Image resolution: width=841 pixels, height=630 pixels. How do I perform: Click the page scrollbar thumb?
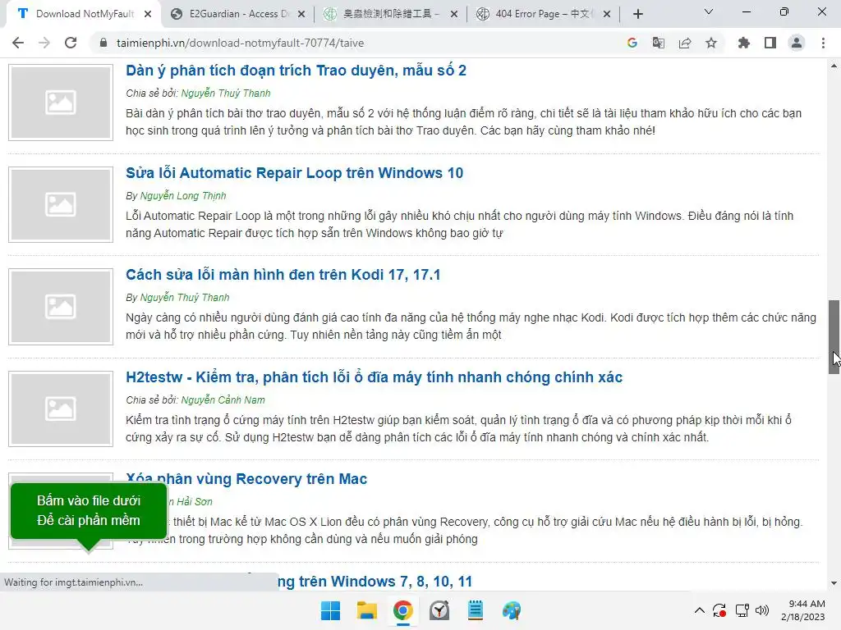pos(834,336)
